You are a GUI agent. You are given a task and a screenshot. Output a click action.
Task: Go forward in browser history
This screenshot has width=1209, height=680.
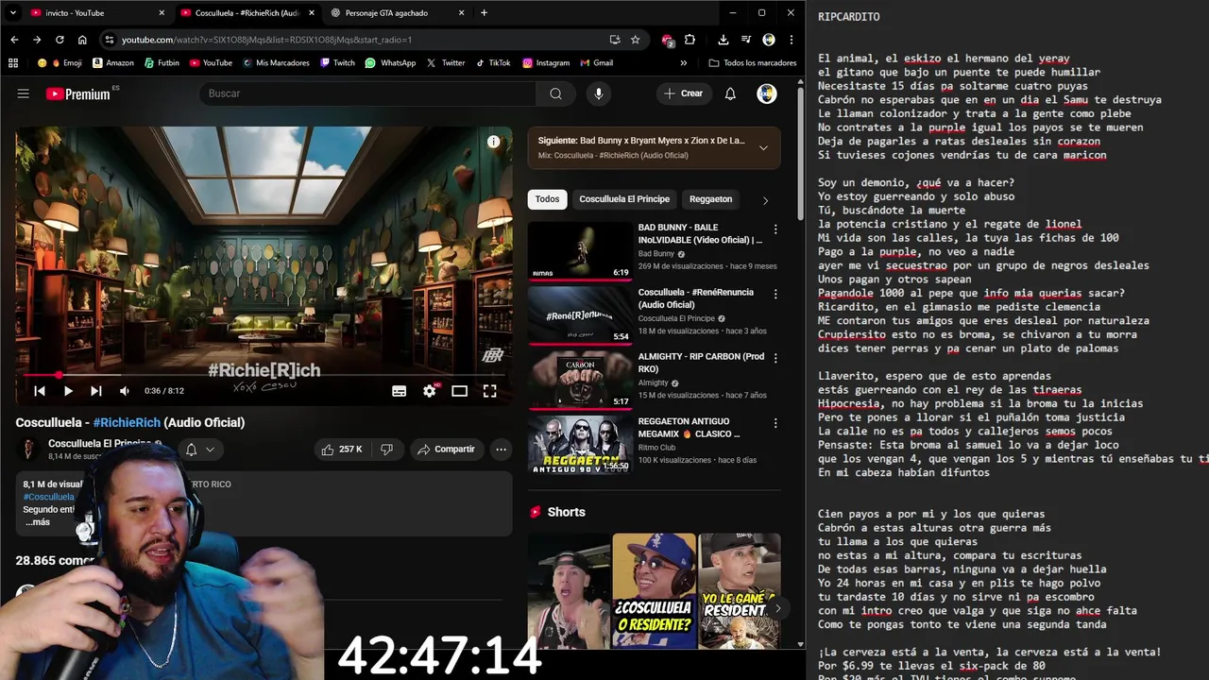pyautogui.click(x=37, y=40)
